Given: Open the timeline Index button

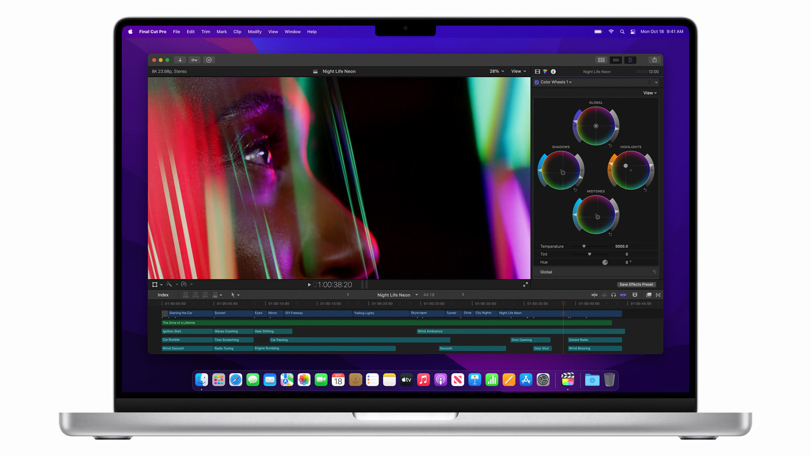Looking at the screenshot, I should pos(163,295).
